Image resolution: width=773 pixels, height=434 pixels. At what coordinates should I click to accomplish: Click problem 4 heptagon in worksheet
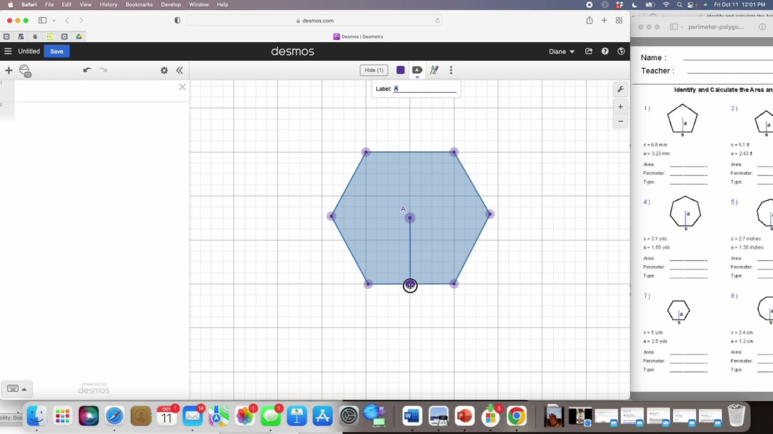[x=685, y=212]
